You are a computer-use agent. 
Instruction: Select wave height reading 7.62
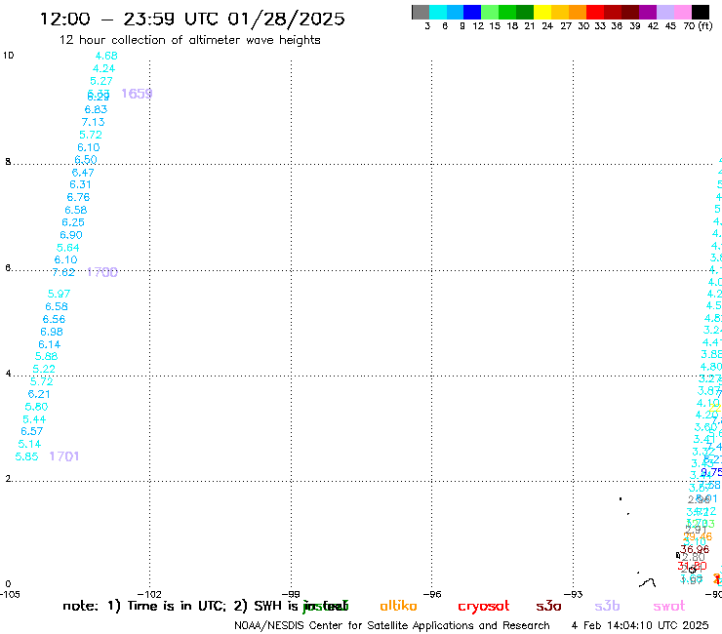click(x=63, y=272)
